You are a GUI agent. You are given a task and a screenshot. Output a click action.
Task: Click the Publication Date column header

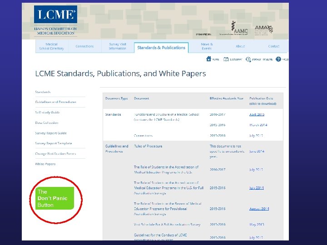pyautogui.click(x=263, y=101)
